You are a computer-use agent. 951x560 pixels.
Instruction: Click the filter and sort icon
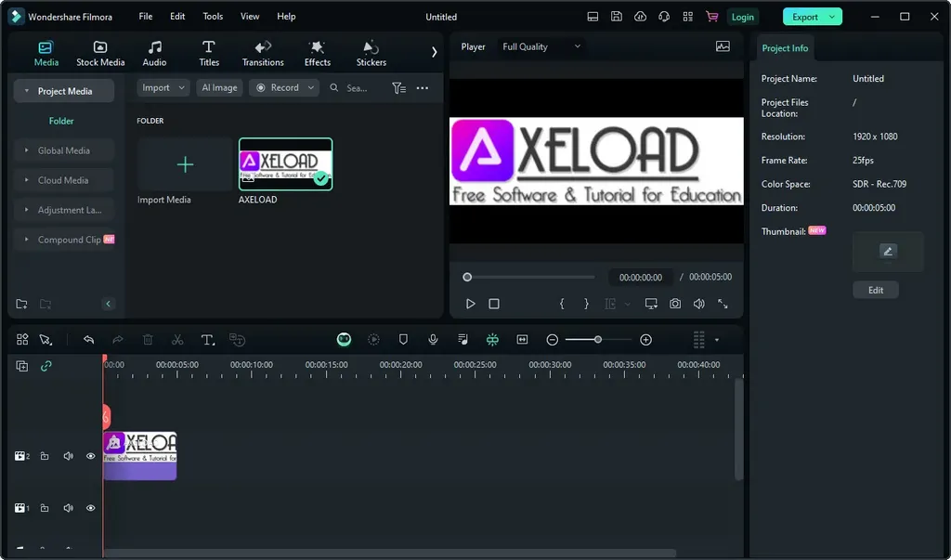coord(399,88)
